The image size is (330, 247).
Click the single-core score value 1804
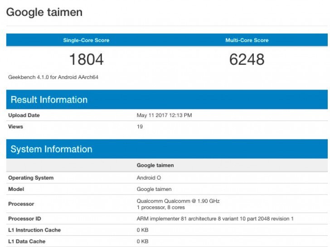coord(86,59)
